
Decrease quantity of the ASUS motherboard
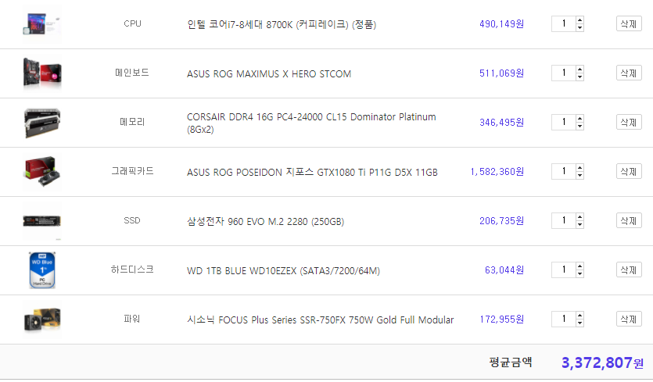pos(579,77)
